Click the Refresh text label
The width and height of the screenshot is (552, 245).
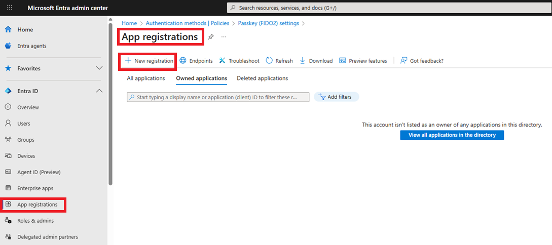pyautogui.click(x=284, y=61)
